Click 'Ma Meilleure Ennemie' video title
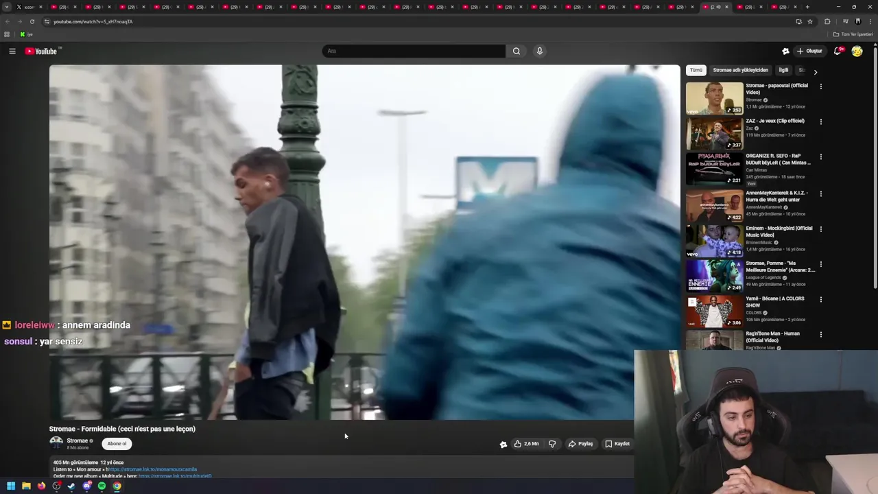This screenshot has width=878, height=494. 780,266
